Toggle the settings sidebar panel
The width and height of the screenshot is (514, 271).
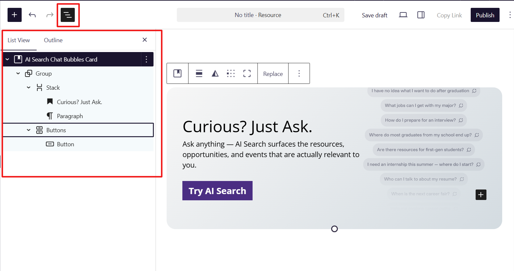[421, 15]
